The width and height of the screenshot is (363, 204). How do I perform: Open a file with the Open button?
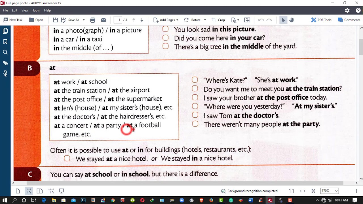pos(36,20)
